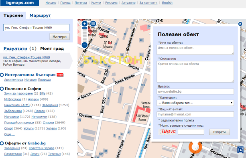Open the Банкомати (ATM) link
This screenshot has height=158, width=246.
[x=17, y=105]
